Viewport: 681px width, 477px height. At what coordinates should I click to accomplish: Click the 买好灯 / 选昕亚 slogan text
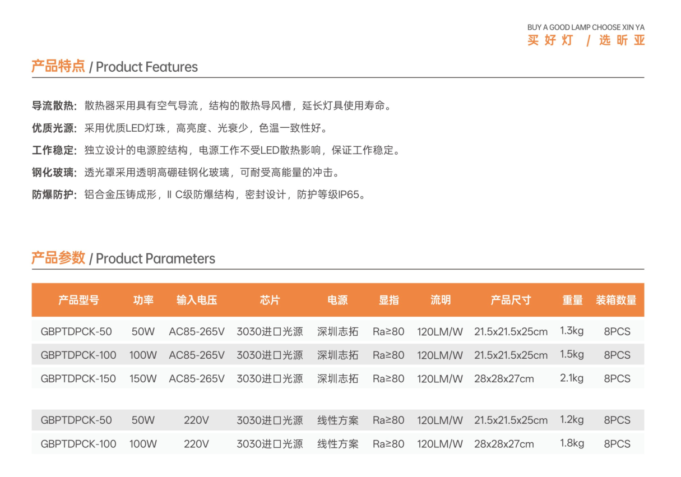(586, 40)
